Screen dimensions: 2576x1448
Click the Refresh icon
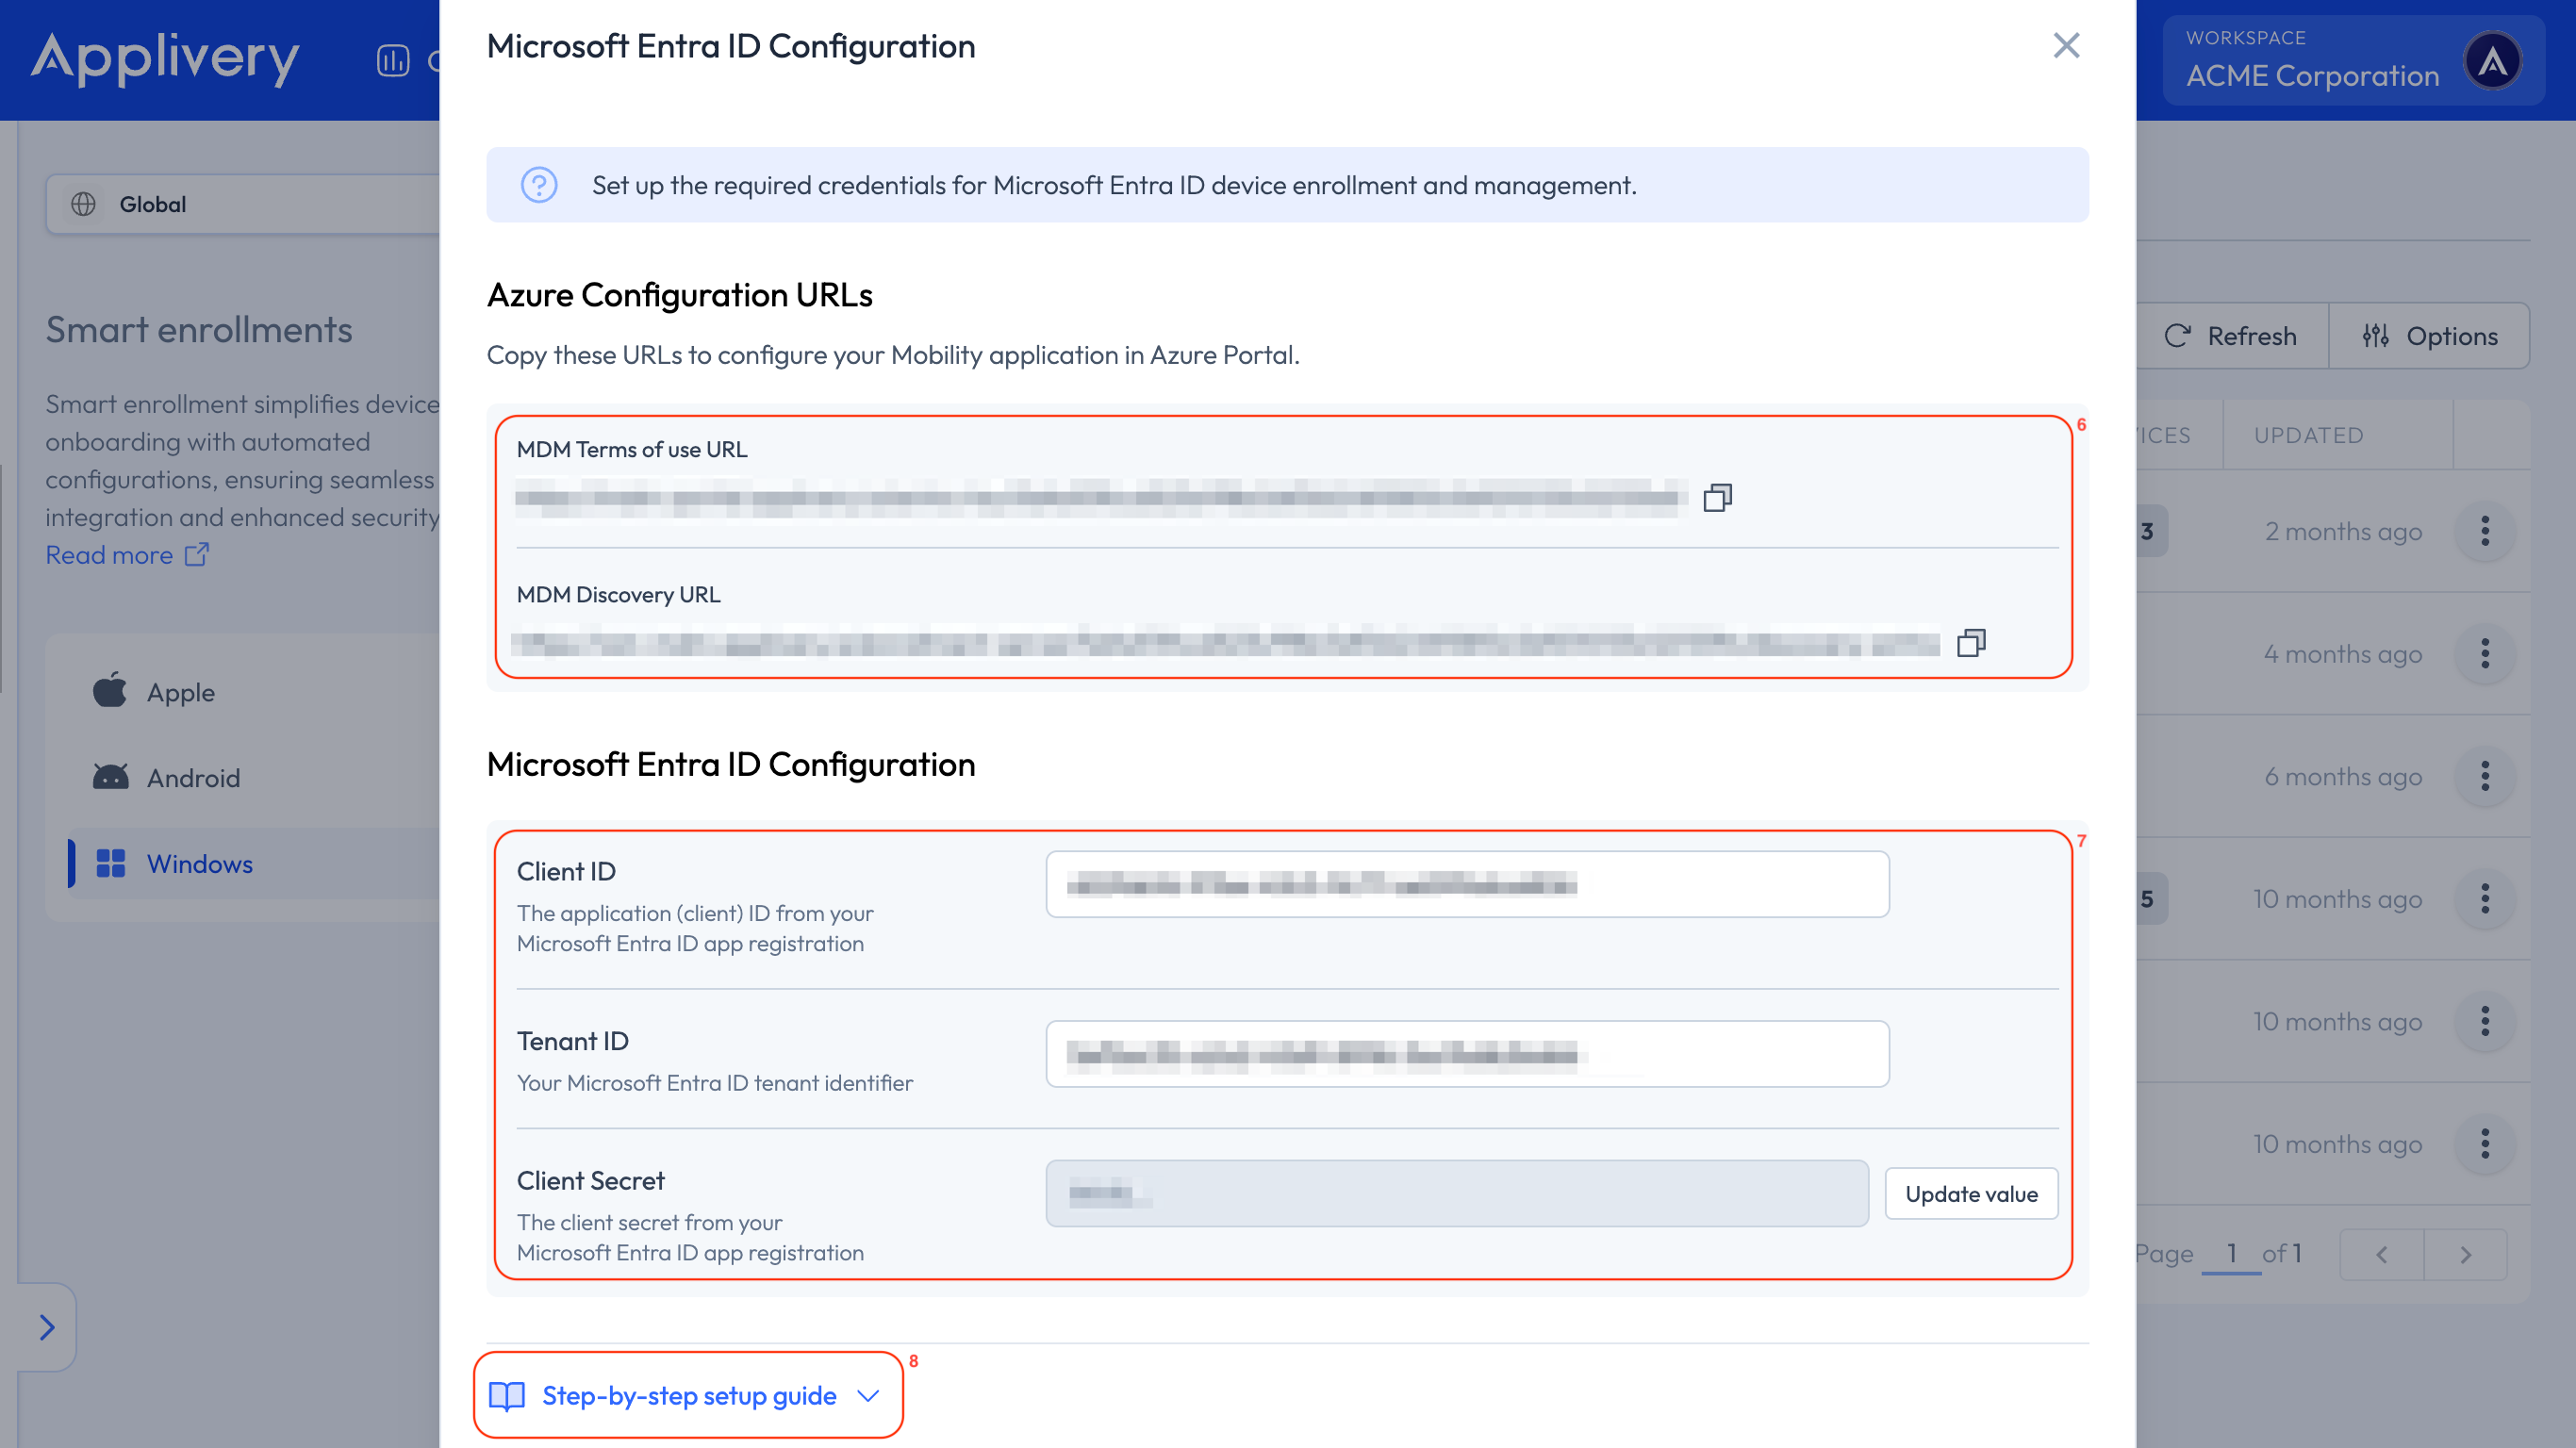tap(2178, 336)
